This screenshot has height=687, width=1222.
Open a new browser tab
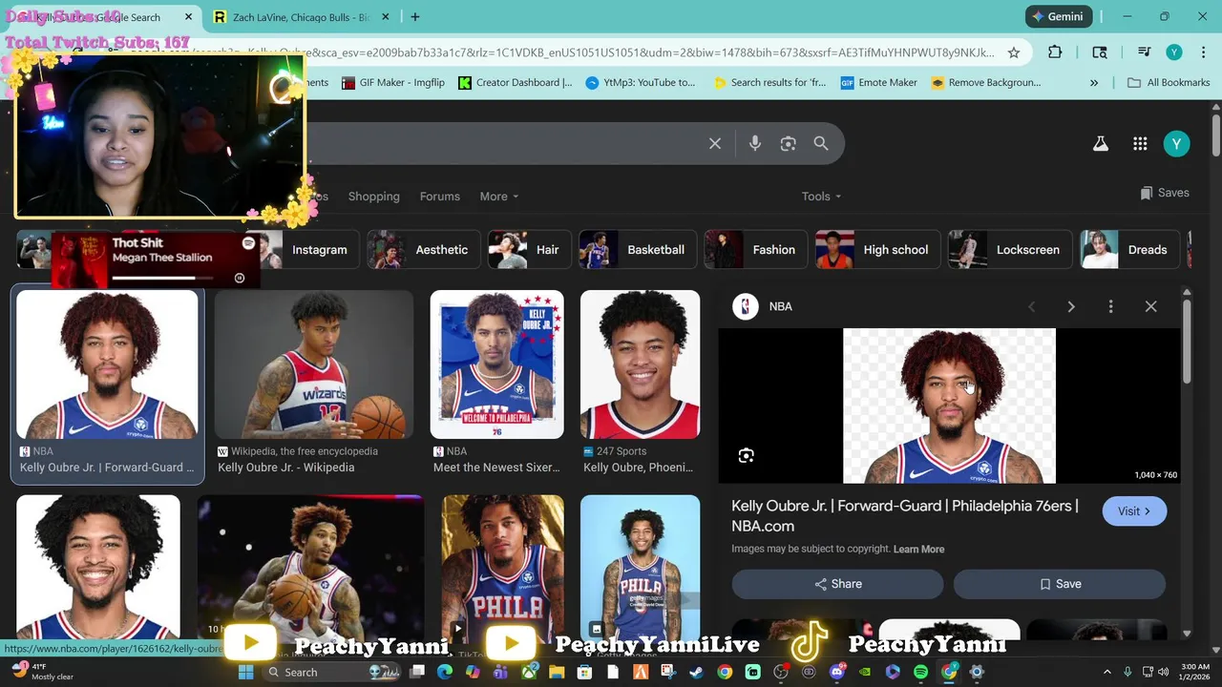415,17
